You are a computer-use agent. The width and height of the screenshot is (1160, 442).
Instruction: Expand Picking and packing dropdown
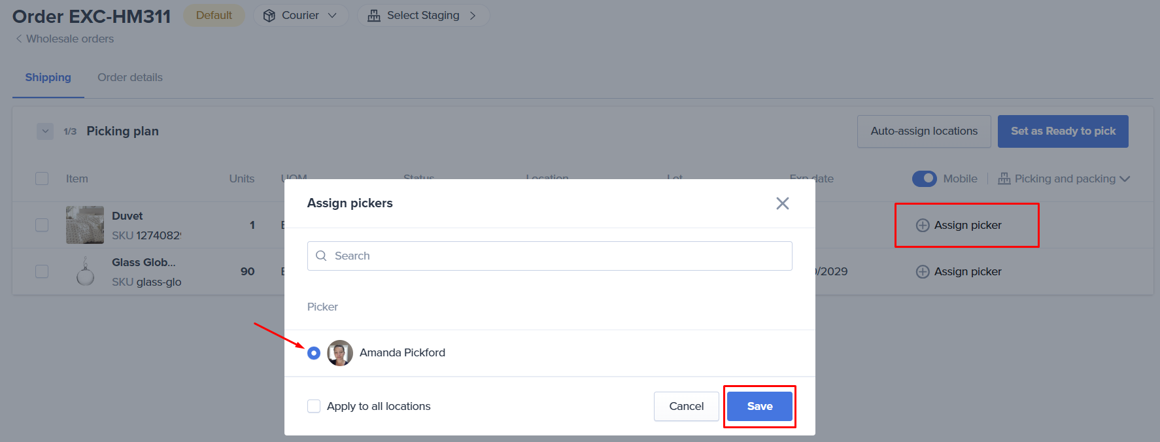[1124, 179]
